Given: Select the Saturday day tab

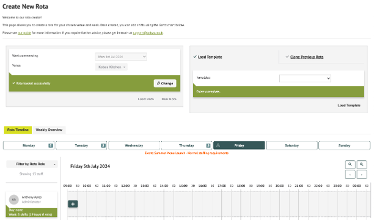Looking at the screenshot, I should point(291,145).
